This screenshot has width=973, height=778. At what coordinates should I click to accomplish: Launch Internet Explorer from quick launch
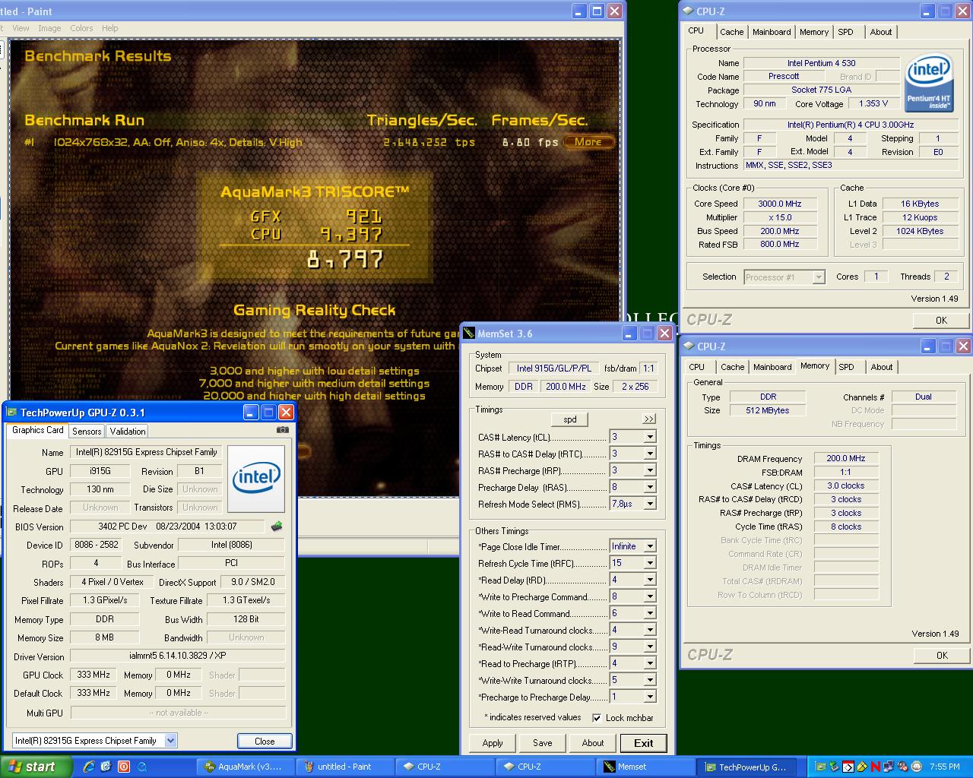click(88, 767)
